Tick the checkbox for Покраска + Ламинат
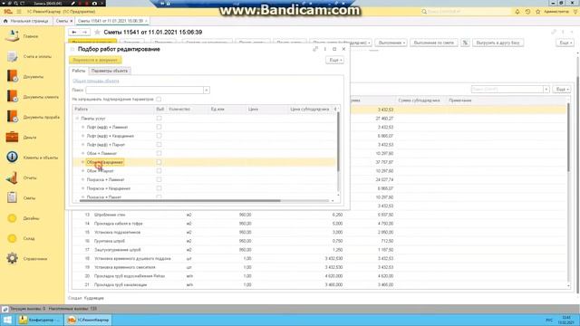Viewport: 580px width, 326px height. point(159,179)
